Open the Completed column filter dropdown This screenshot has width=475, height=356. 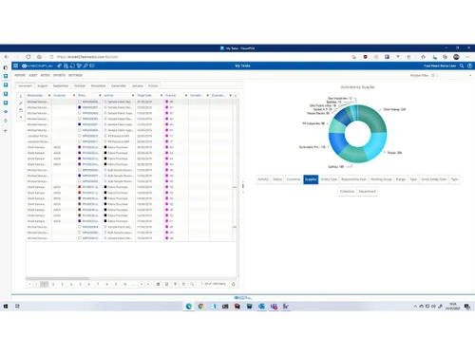coord(208,95)
